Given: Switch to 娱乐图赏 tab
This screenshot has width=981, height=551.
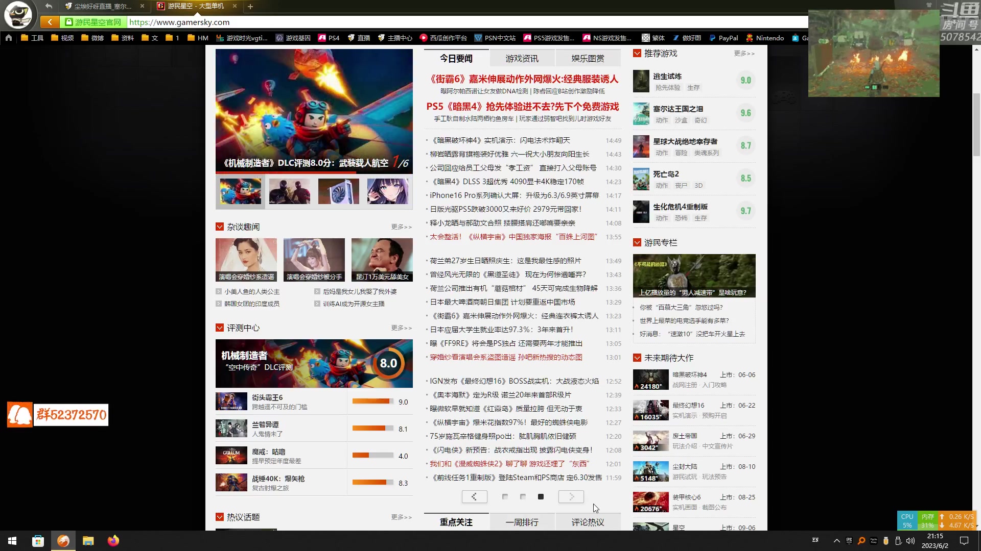Looking at the screenshot, I should [588, 58].
